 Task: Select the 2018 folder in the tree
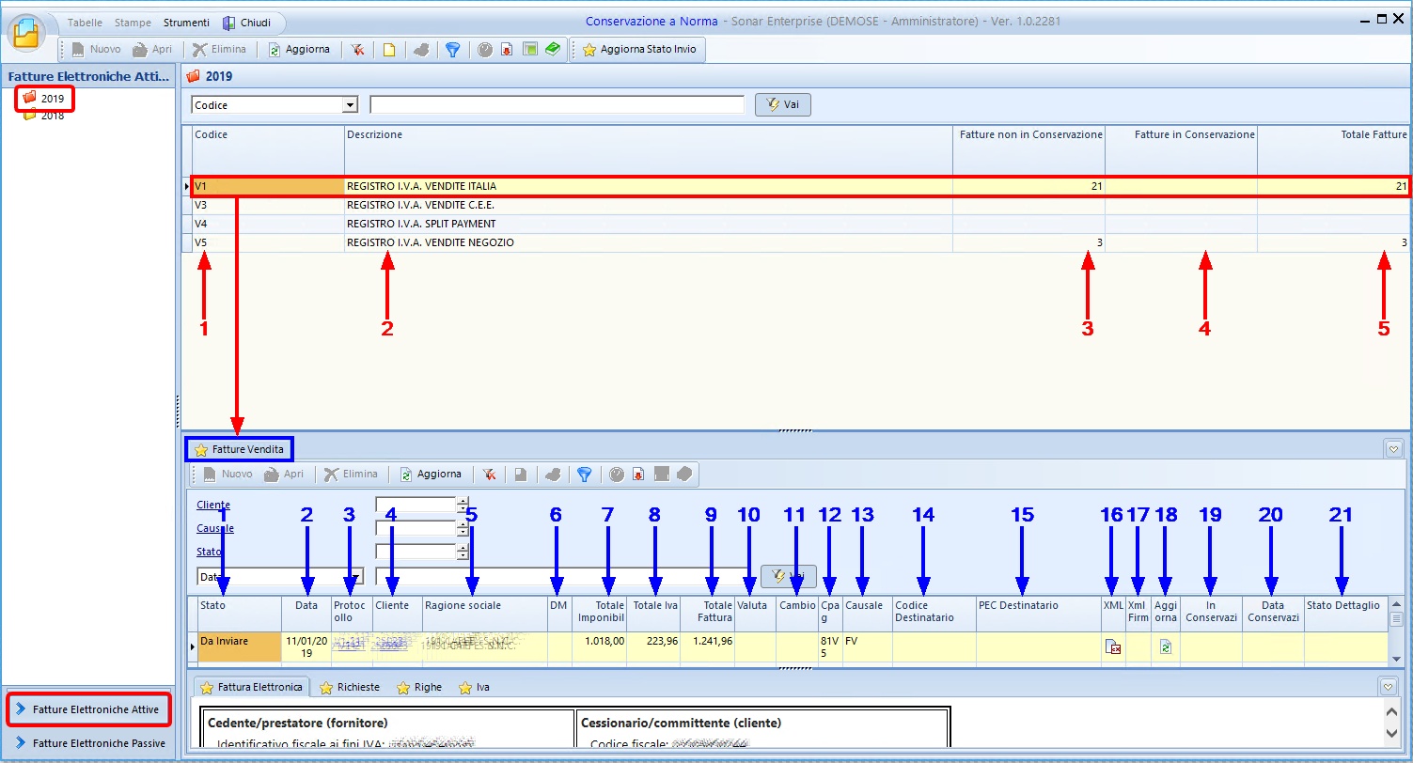click(x=52, y=116)
